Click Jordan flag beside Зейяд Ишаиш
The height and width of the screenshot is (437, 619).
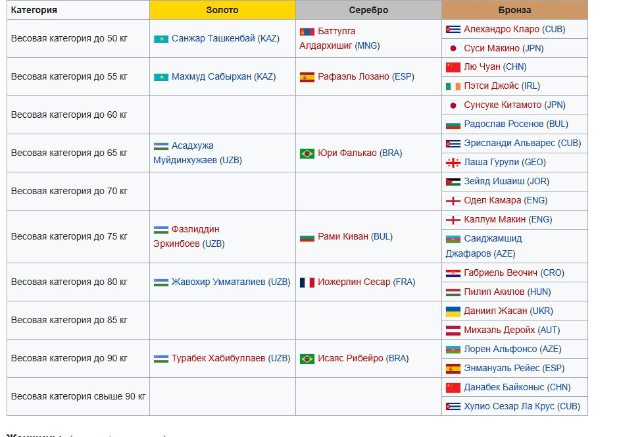click(453, 182)
